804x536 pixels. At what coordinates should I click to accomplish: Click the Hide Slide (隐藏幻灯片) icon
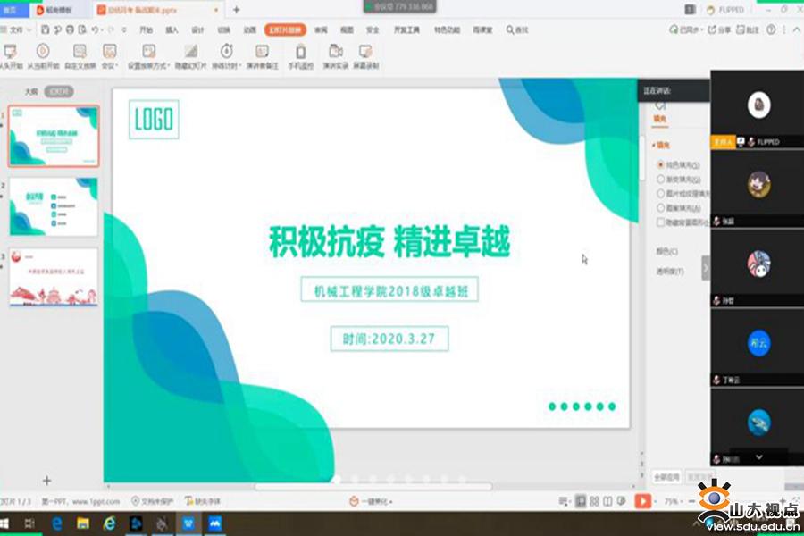tap(190, 54)
